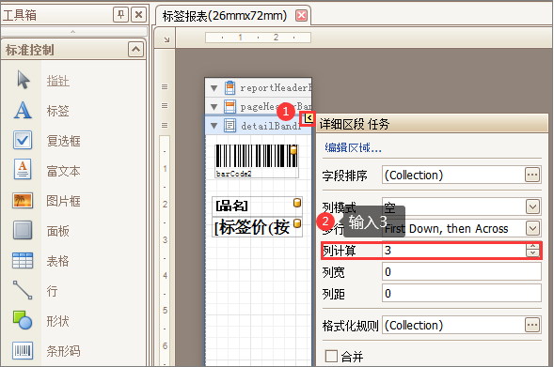The width and height of the screenshot is (554, 367).
Task: Click the 富文本 text in toolbox
Action: pos(64,171)
